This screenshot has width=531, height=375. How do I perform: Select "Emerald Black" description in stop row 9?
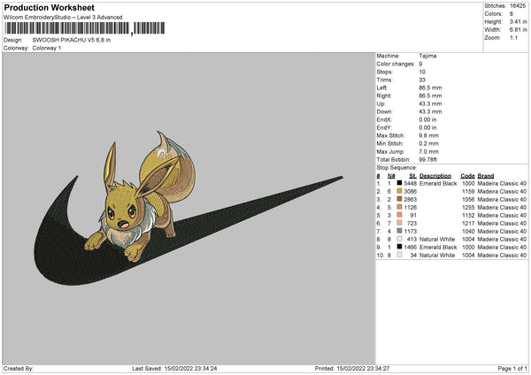[x=438, y=247]
